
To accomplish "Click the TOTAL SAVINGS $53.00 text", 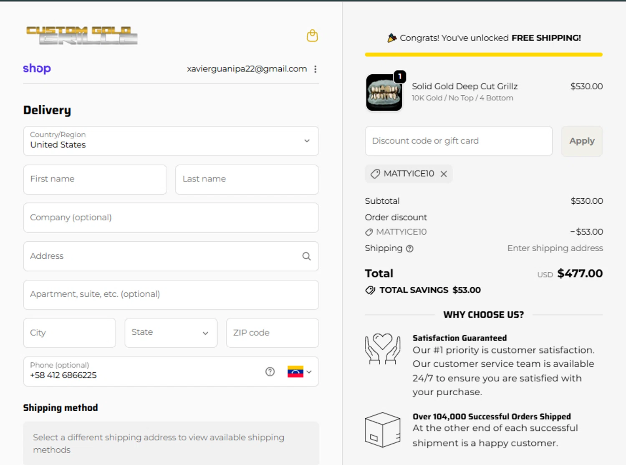I will click(430, 290).
